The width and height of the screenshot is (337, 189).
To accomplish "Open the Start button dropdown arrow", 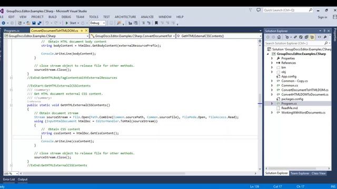I will (x=78, y=23).
